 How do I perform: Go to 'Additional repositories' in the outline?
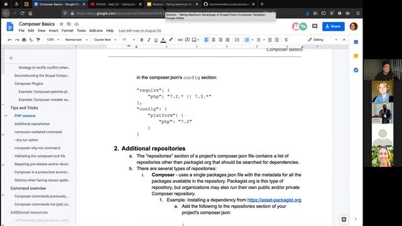click(x=32, y=124)
